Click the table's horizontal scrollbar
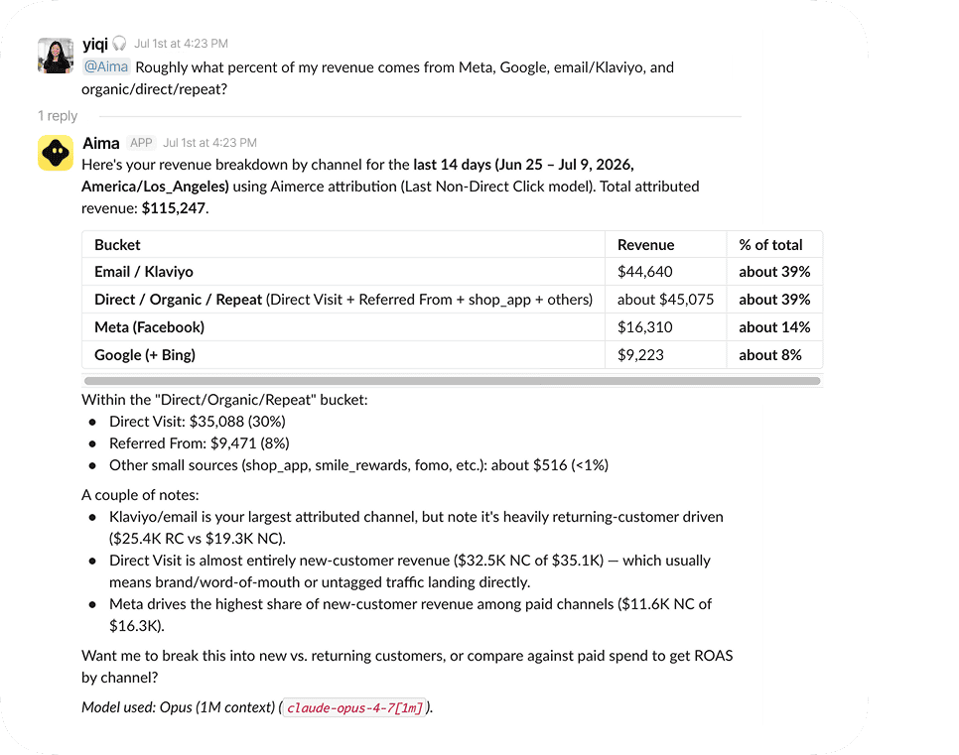Viewport: 959px width, 755px height. [x=452, y=381]
